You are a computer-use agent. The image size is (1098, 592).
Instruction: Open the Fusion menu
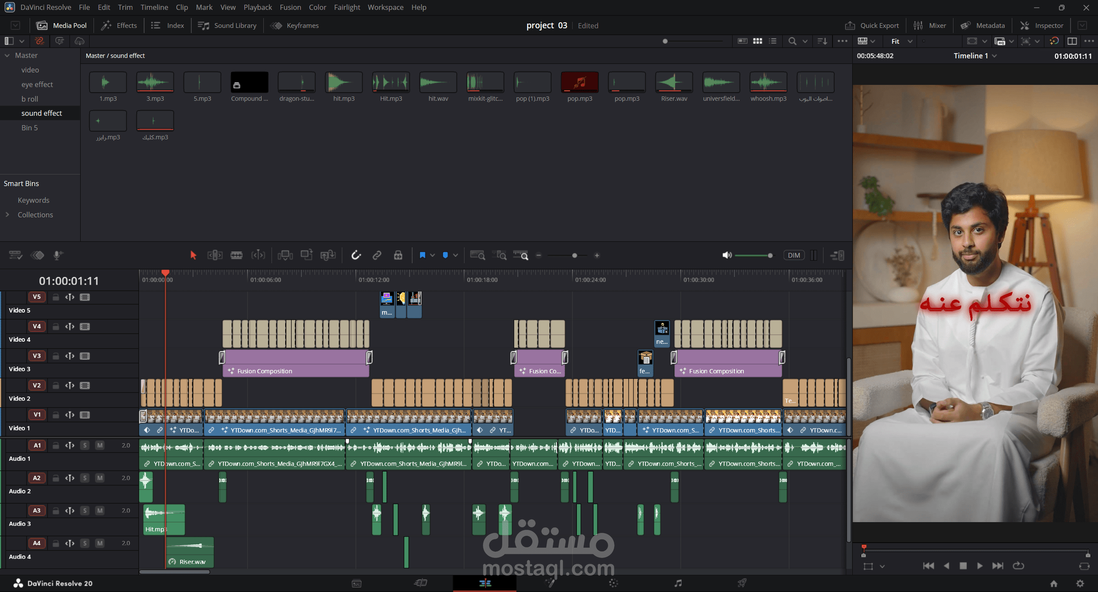(290, 7)
